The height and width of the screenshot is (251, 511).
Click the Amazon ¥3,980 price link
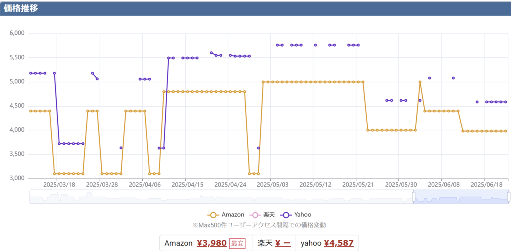pos(212,243)
